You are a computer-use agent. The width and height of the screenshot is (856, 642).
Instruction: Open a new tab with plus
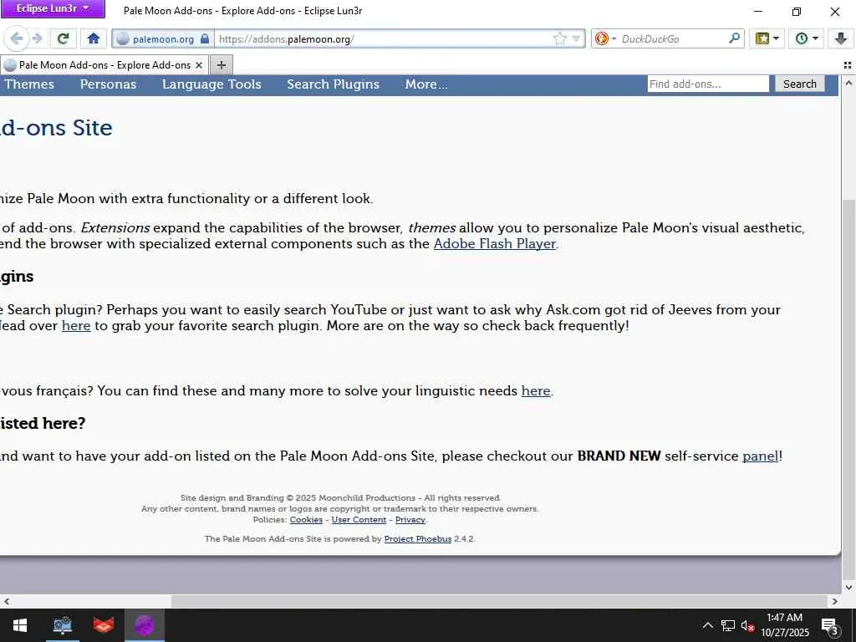(x=221, y=65)
